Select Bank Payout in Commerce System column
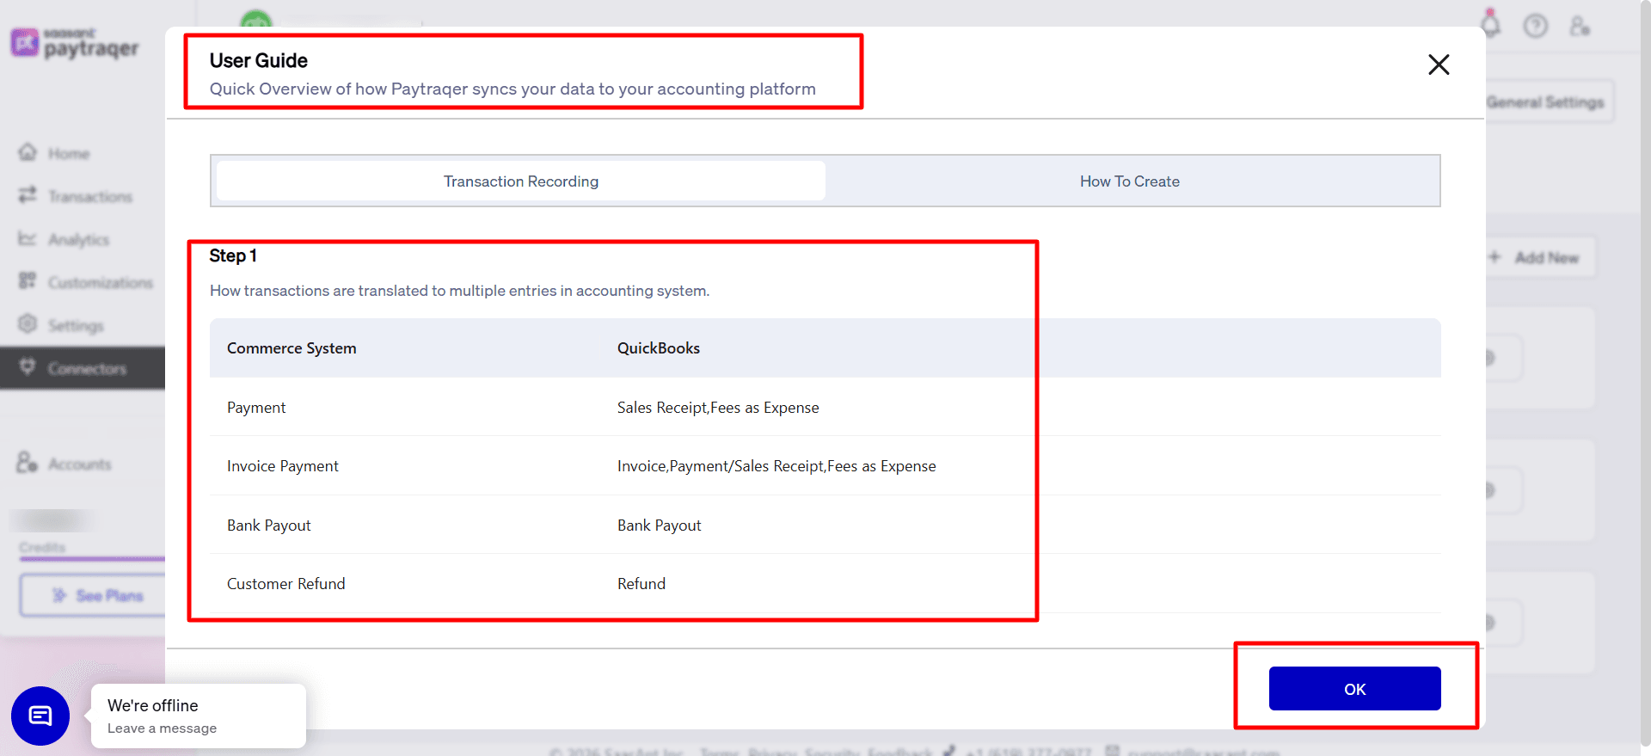 (x=269, y=526)
